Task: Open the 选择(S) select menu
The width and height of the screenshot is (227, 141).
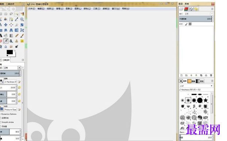Action: 50,9
